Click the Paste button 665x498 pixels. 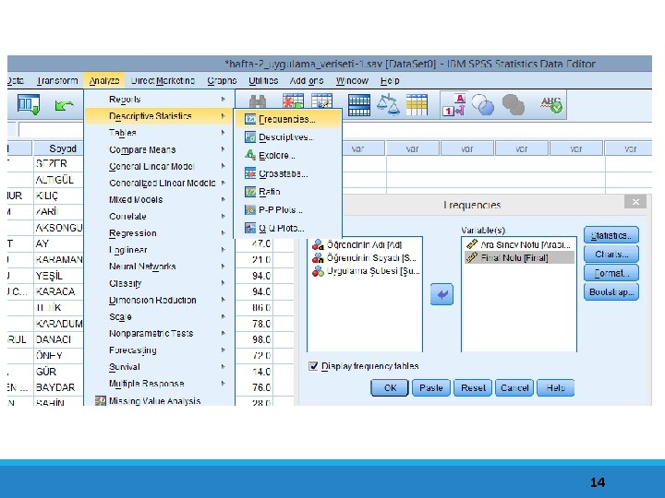pyautogui.click(x=431, y=388)
